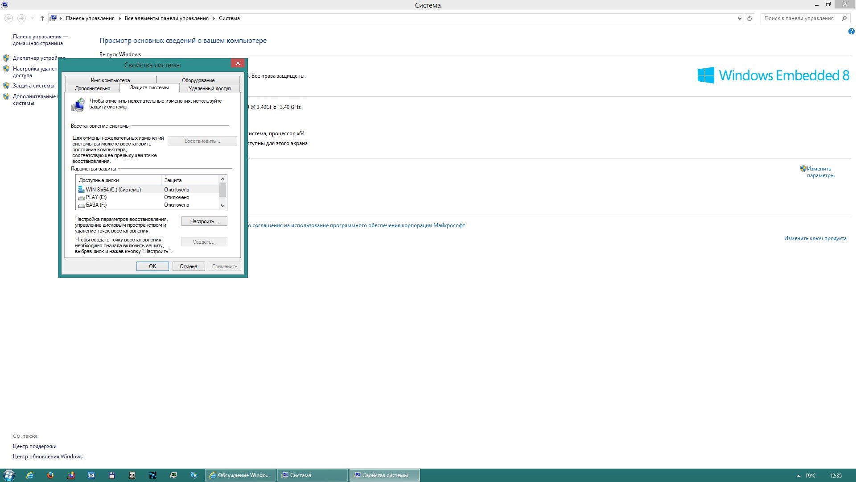Open 'Настройка удаленного доступа' sidebar link

tap(35, 72)
